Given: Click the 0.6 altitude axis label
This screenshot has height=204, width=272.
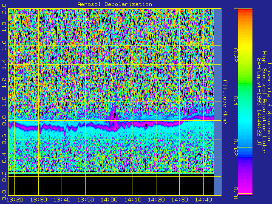Looking at the screenshot, I should click(4, 139).
